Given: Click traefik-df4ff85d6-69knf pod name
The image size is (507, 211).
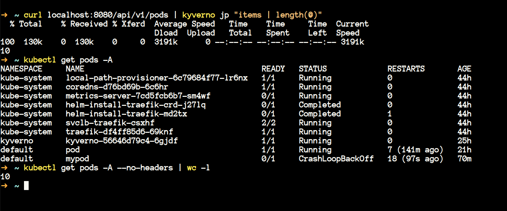Looking at the screenshot, I should (x=119, y=132).
